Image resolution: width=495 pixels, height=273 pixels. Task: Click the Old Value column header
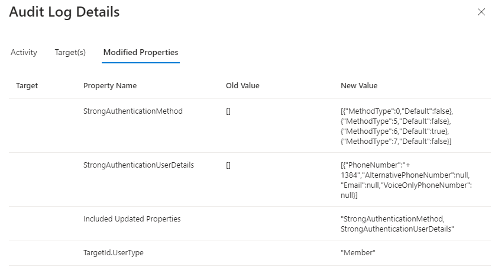pyautogui.click(x=242, y=86)
